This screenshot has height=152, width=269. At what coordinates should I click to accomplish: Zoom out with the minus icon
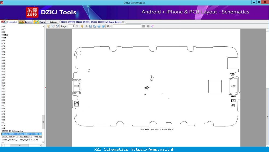click(99, 26)
